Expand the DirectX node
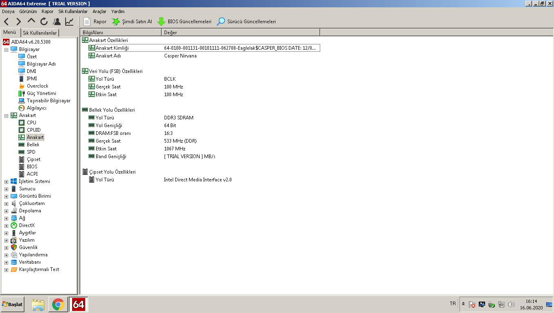 point(6,225)
